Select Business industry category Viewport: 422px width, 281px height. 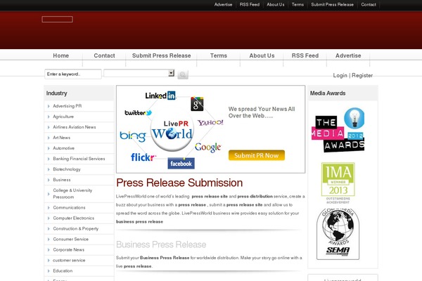click(x=62, y=180)
